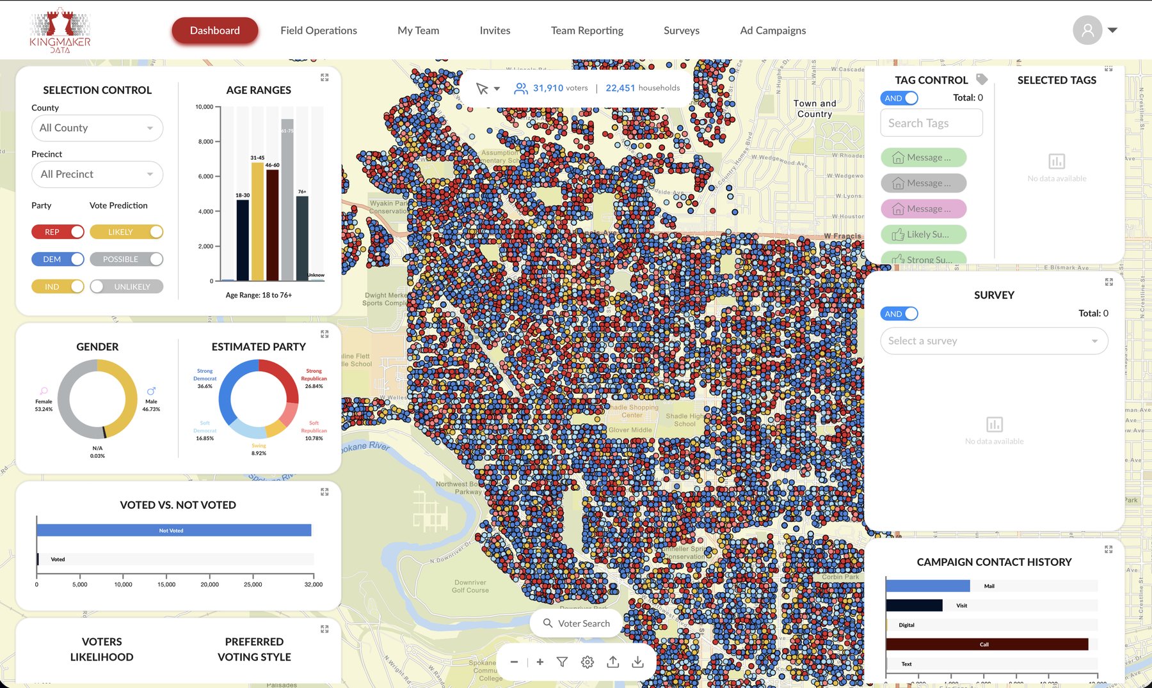Click the Kingmaker Data logo

pyautogui.click(x=60, y=30)
